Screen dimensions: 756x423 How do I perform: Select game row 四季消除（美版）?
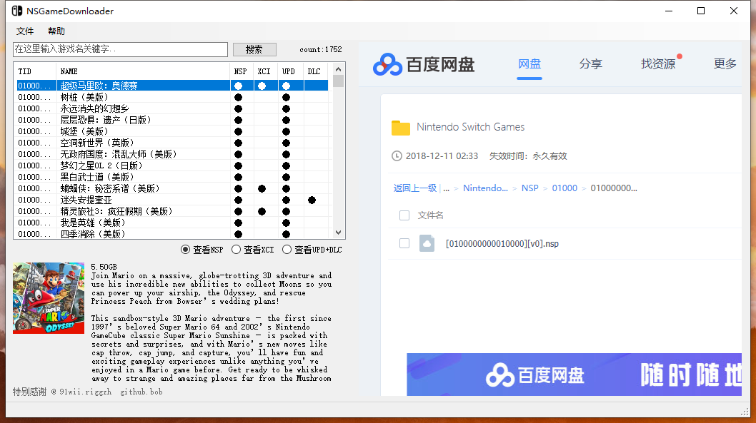(172, 235)
